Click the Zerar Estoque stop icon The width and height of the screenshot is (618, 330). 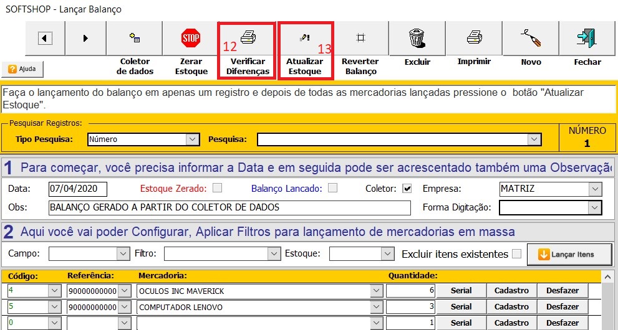191,38
